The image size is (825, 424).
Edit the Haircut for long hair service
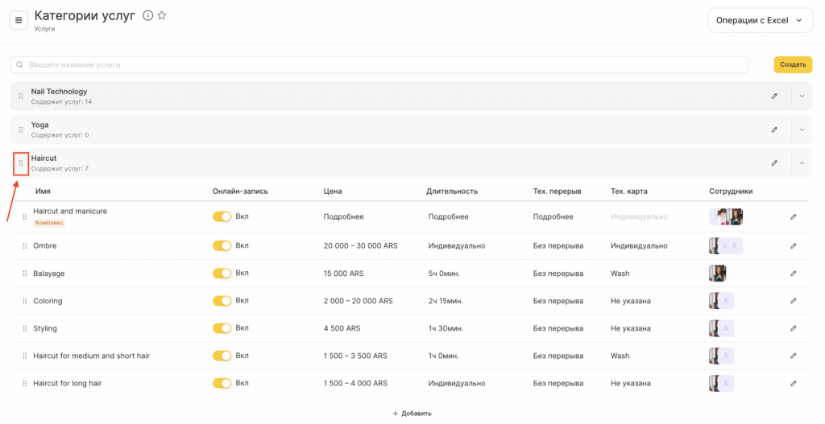point(793,384)
